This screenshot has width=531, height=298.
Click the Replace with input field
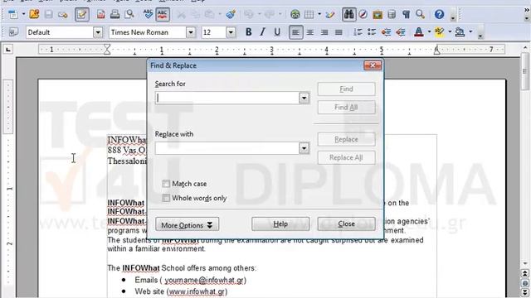227,148
